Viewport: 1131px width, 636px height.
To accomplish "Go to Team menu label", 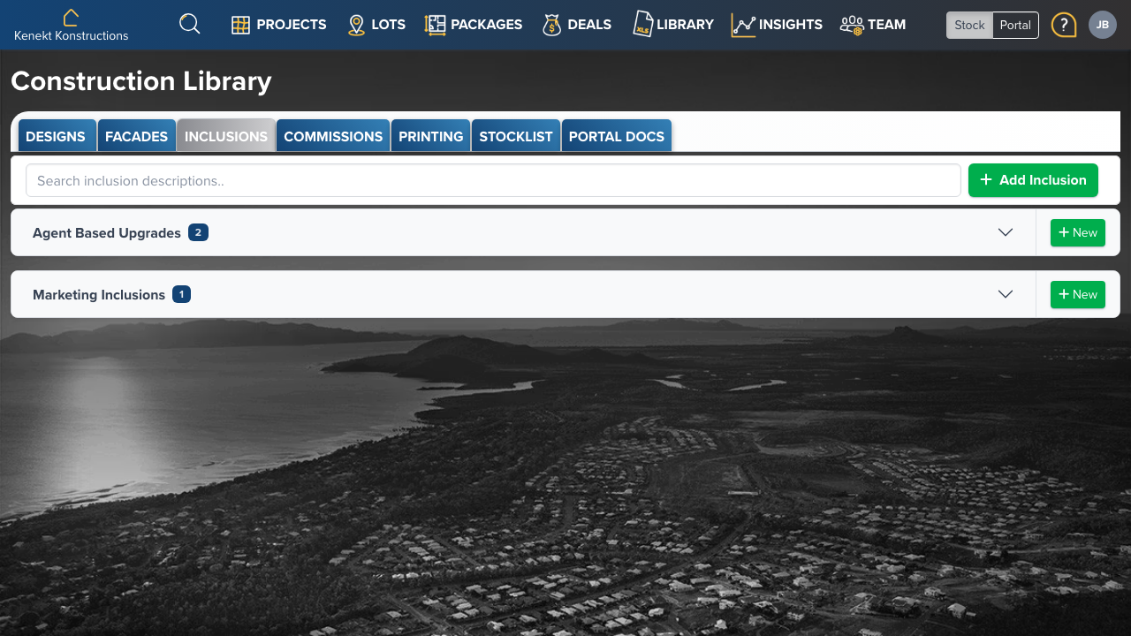I will pyautogui.click(x=887, y=25).
